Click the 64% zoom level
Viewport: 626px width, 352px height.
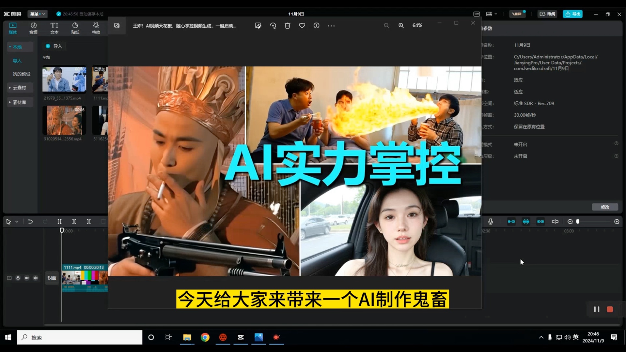click(417, 25)
